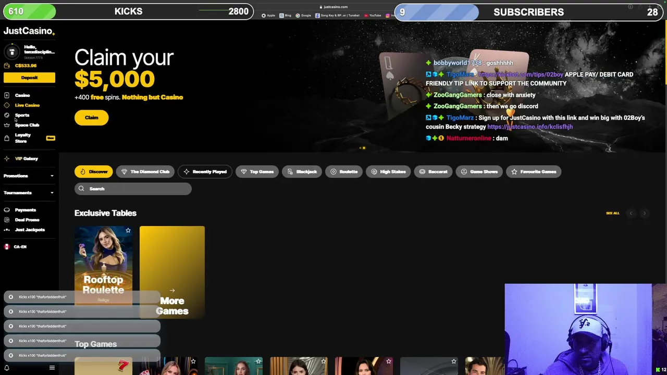Click See All for Exclusive Tables

pyautogui.click(x=613, y=213)
